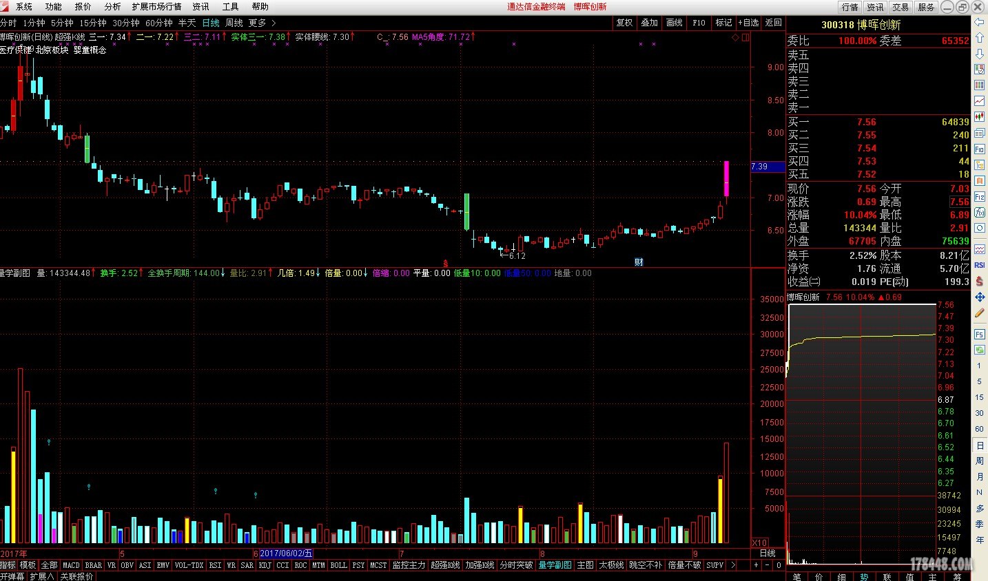Click the RSI indicator sidebar icon

coord(979,265)
